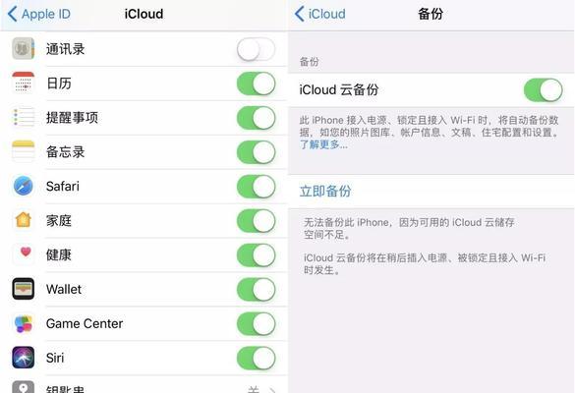Go back to Apple ID page
The image size is (575, 393).
coord(39,14)
